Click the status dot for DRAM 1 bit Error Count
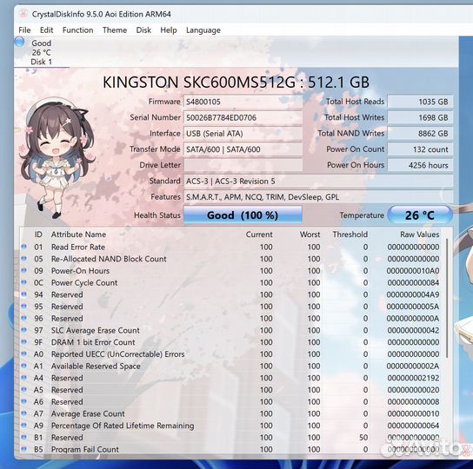The width and height of the screenshot is (473, 469). [24, 342]
